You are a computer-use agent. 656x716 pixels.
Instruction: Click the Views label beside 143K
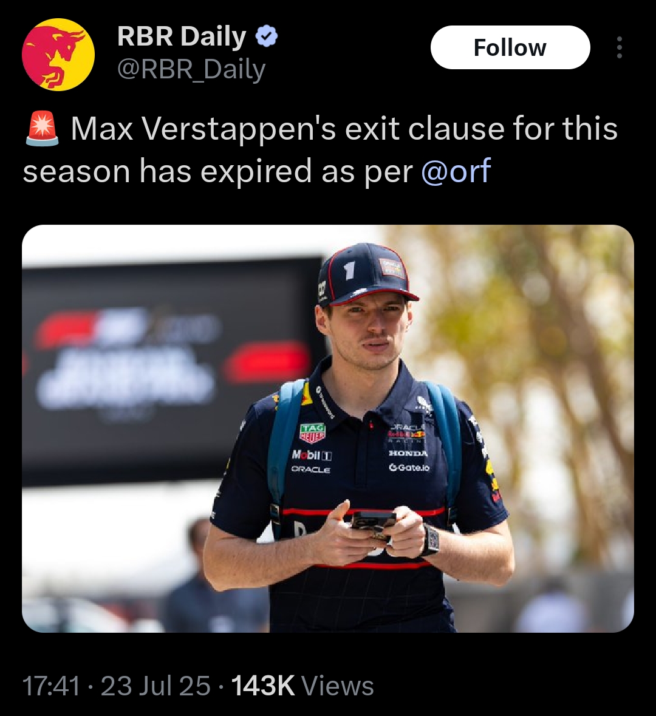click(x=338, y=686)
